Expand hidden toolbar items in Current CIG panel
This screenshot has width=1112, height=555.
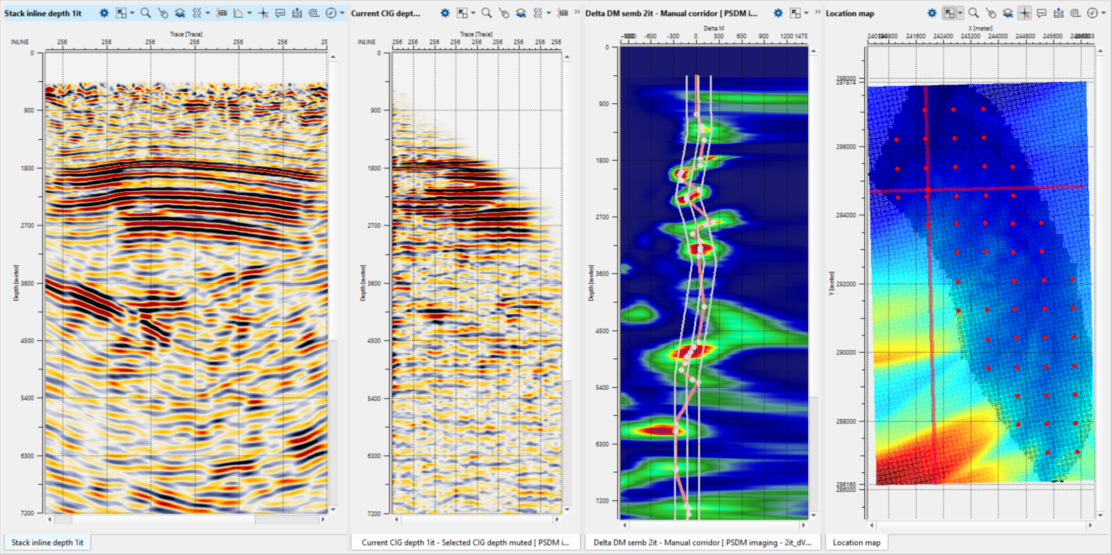pyautogui.click(x=577, y=12)
